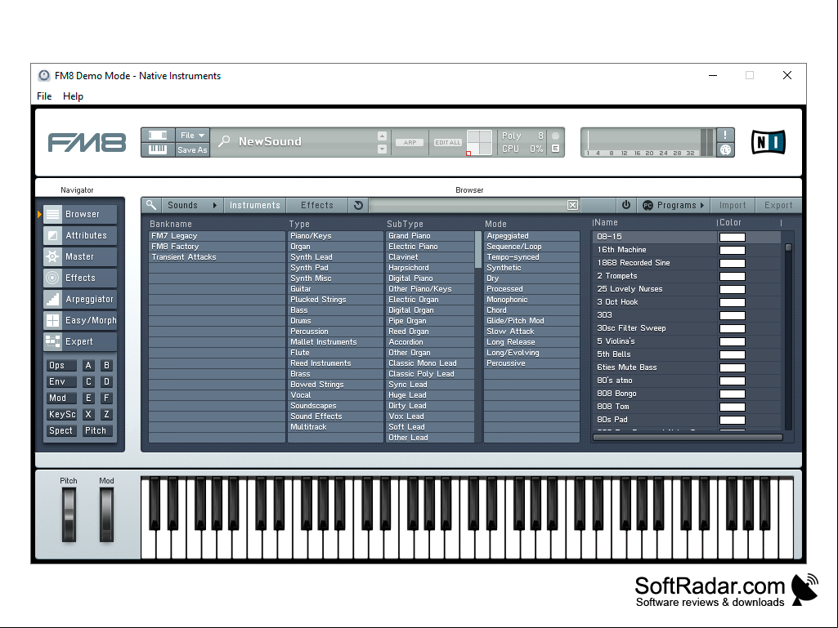The width and height of the screenshot is (838, 628).
Task: Open the Browser view in Navigator
Action: point(79,214)
